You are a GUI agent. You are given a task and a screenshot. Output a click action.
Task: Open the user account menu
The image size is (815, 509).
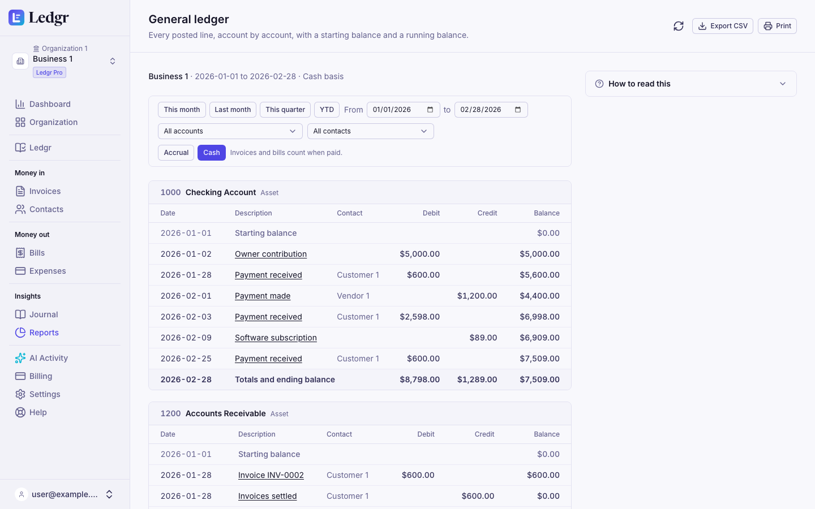(65, 494)
